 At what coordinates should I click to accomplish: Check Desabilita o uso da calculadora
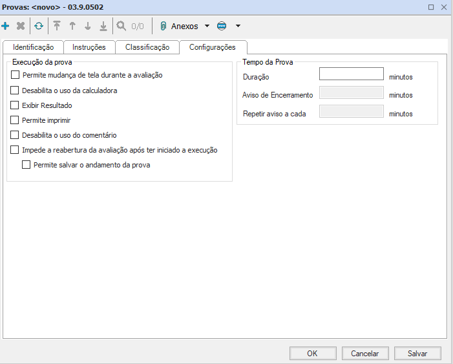coord(16,91)
